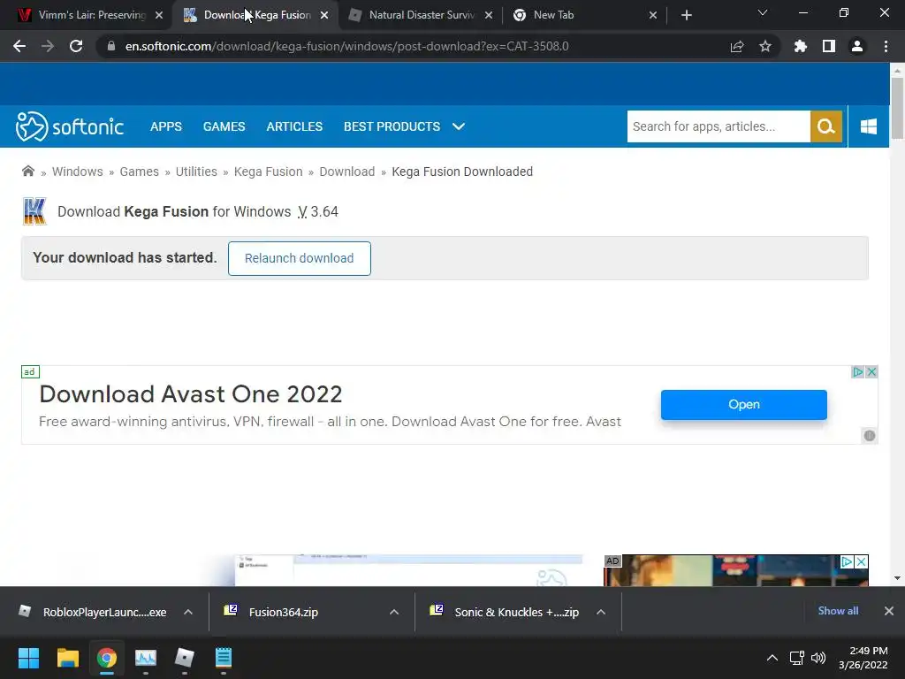Open the APPS menu on Softonic

coord(165,126)
